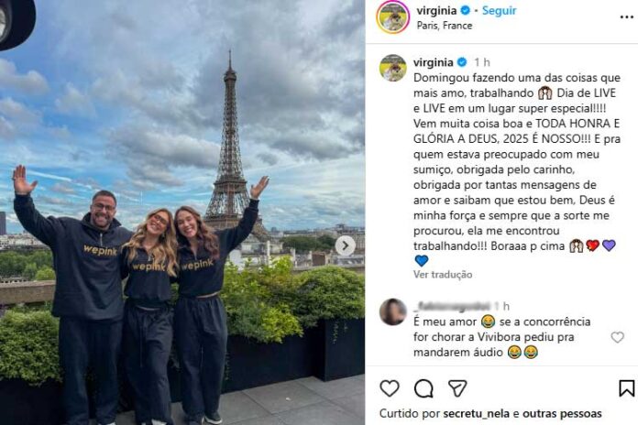The height and width of the screenshot is (425, 638).
Task: Save post with the bookmark icon
Action: pyautogui.click(x=627, y=388)
